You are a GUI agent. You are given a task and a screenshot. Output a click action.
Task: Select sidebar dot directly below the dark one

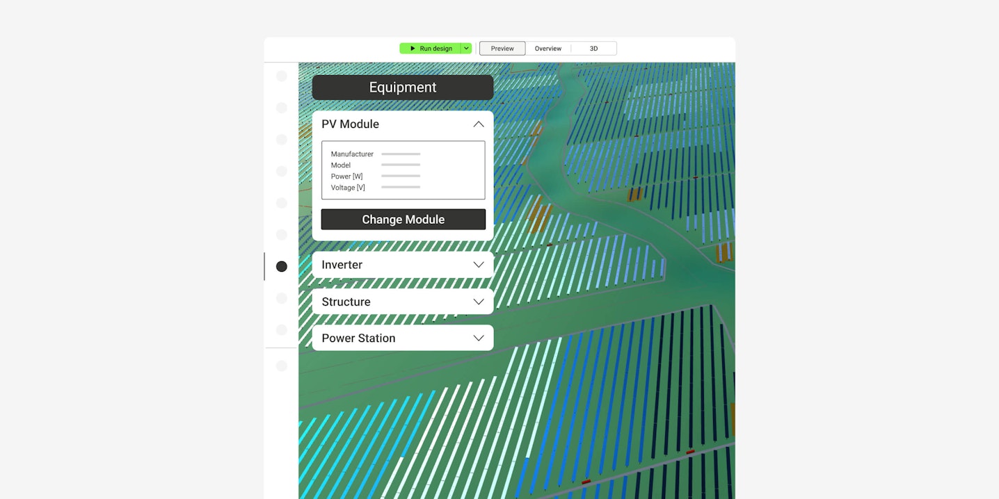(282, 298)
